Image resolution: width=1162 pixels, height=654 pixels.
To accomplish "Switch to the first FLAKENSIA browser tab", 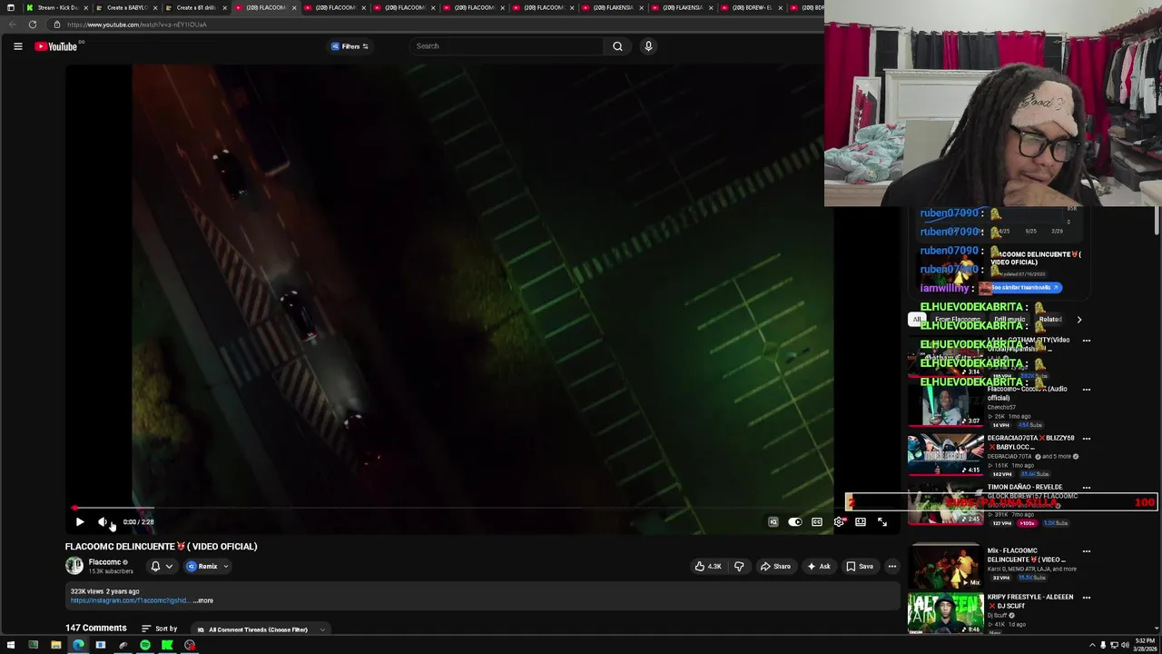I will (x=613, y=7).
